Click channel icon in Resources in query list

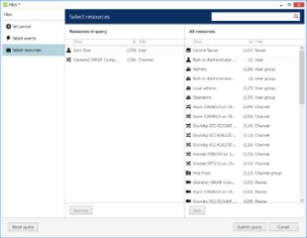point(69,60)
